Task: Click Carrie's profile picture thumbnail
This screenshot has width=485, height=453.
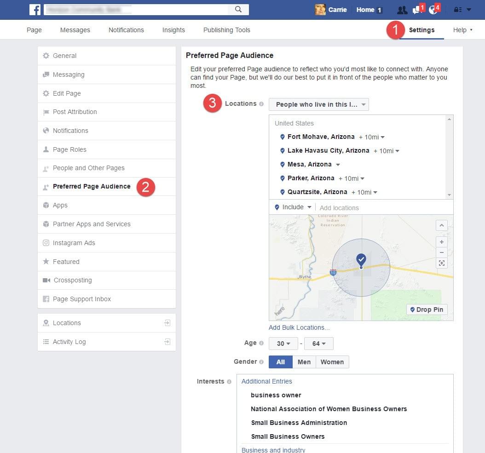Action: (x=320, y=10)
